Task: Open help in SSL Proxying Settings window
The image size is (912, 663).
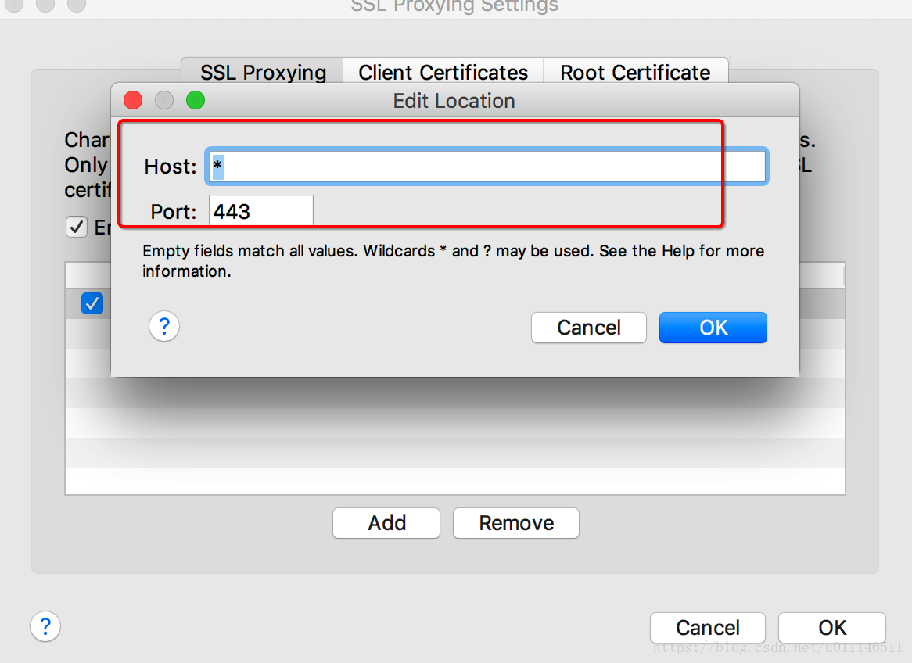Action: pos(45,626)
